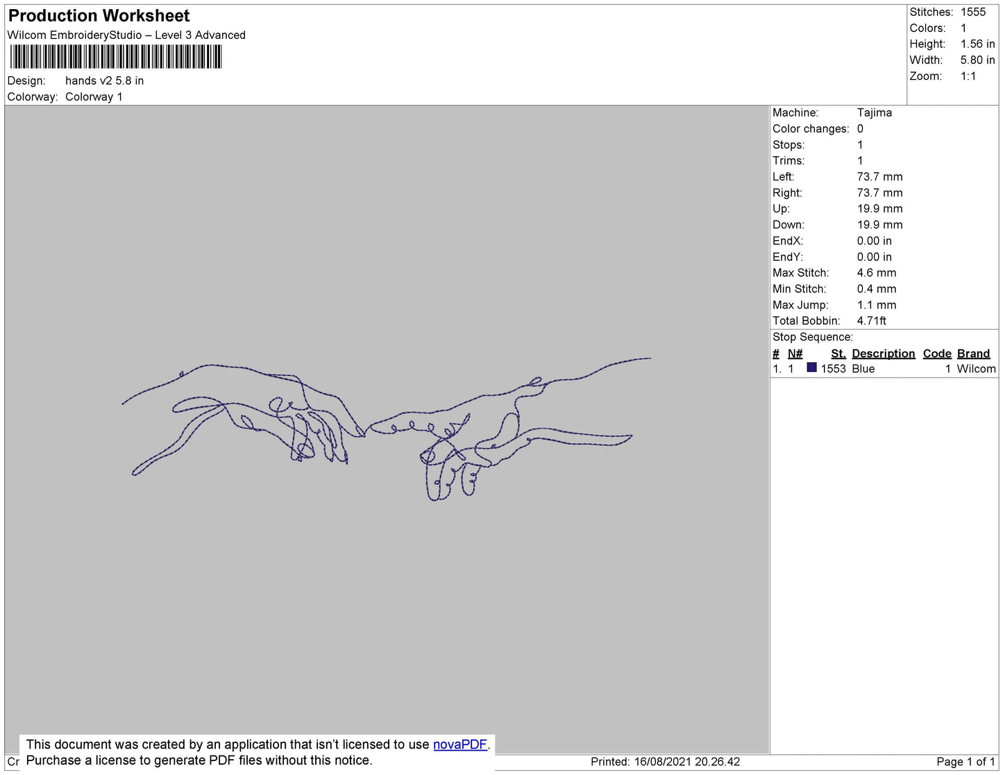Click the Up value 19.9 mm
1003x775 pixels.
[879, 209]
